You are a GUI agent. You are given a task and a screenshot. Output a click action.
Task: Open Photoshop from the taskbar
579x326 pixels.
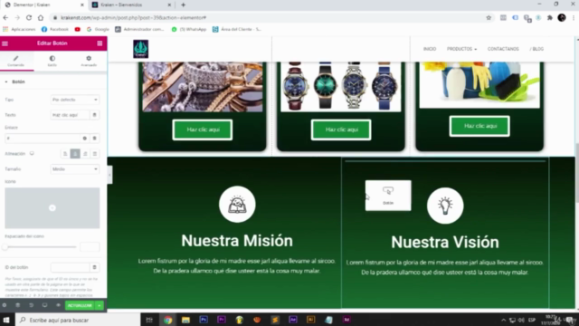point(204,320)
